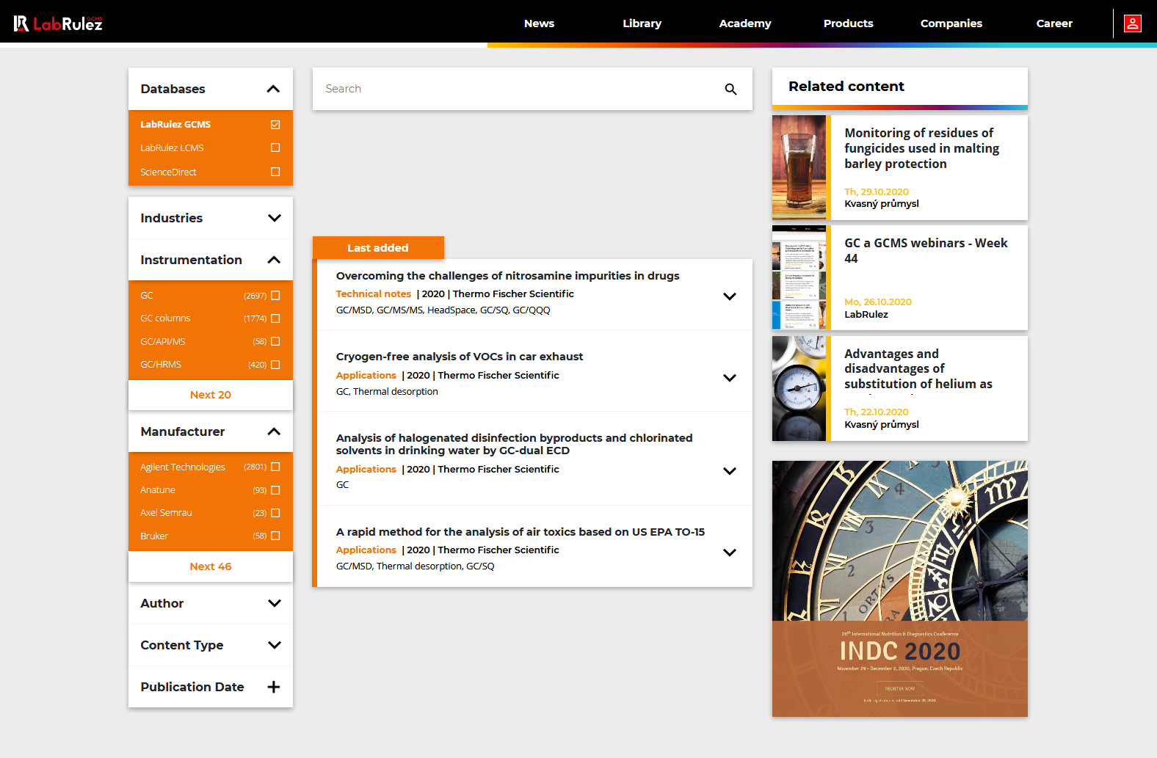Show Next 20 instrumentation options
The height and width of the screenshot is (758, 1157).
[x=211, y=395]
